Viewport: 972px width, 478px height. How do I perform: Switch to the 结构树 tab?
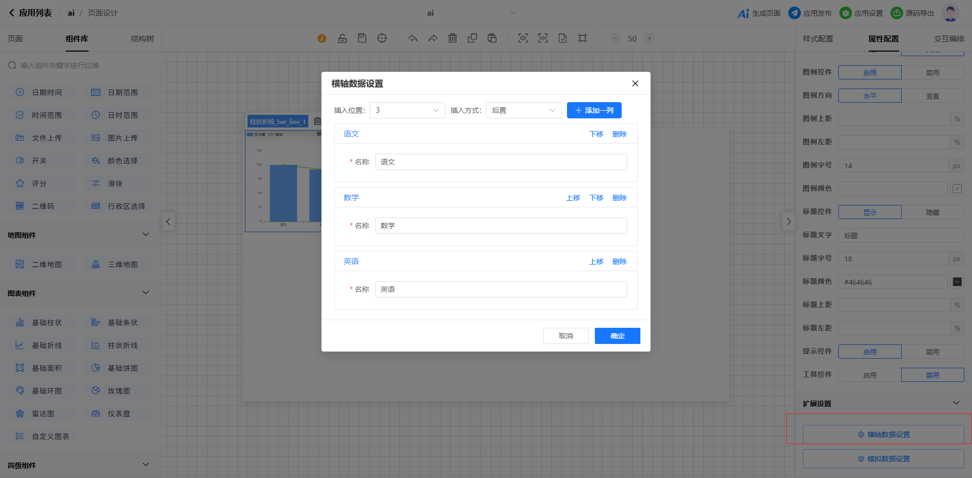tap(142, 39)
